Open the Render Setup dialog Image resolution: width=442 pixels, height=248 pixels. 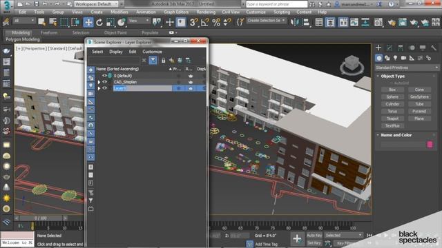[392, 22]
